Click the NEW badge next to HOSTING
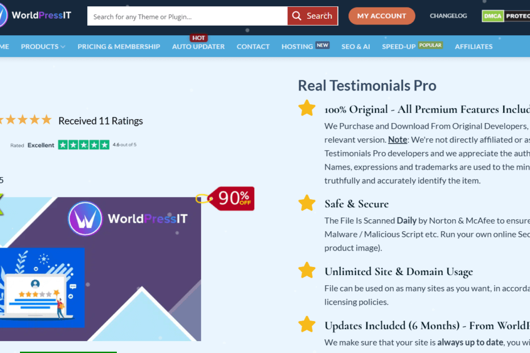The width and height of the screenshot is (530, 353). tap(323, 44)
